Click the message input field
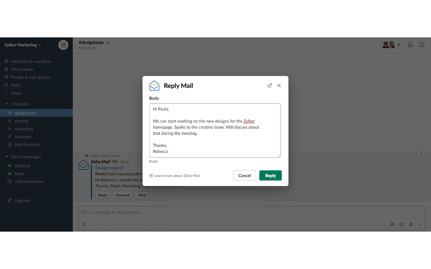Viewport: 431px width, 269px height. (252, 213)
